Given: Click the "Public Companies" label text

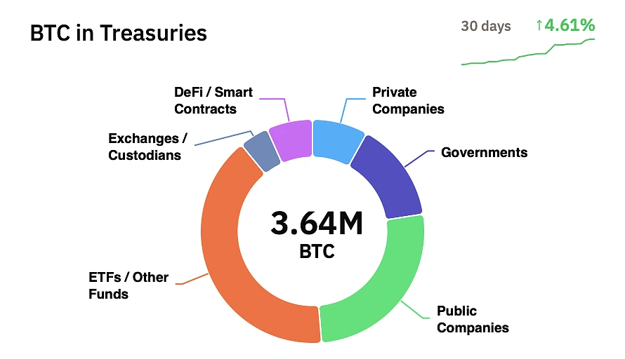Looking at the screenshot, I should (473, 319).
